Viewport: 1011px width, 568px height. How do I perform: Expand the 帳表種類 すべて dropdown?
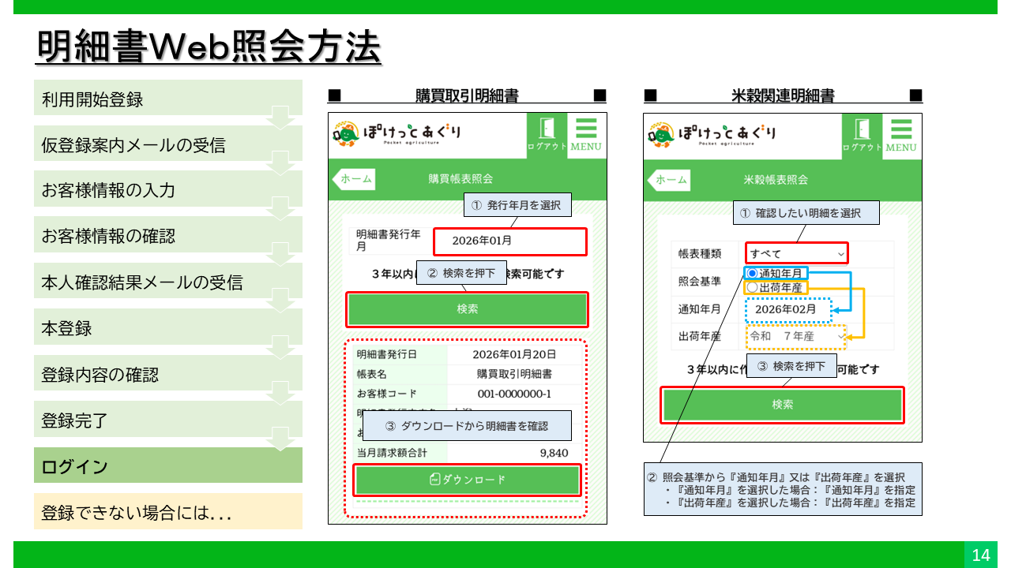tap(796, 253)
